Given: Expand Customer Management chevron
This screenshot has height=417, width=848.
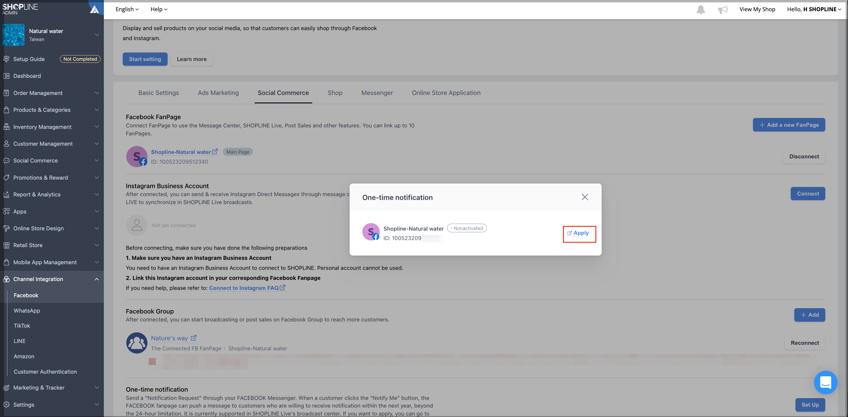Looking at the screenshot, I should tap(97, 144).
